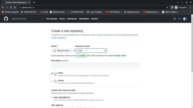
Task: Open the DJANGO FOR bookmark
Action: 77,12
